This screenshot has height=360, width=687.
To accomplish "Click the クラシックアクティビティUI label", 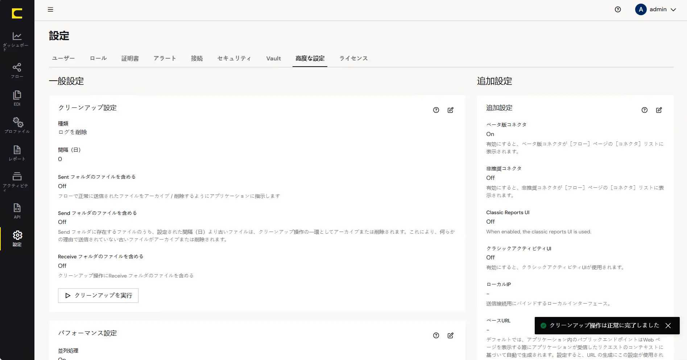I will coord(519,249).
